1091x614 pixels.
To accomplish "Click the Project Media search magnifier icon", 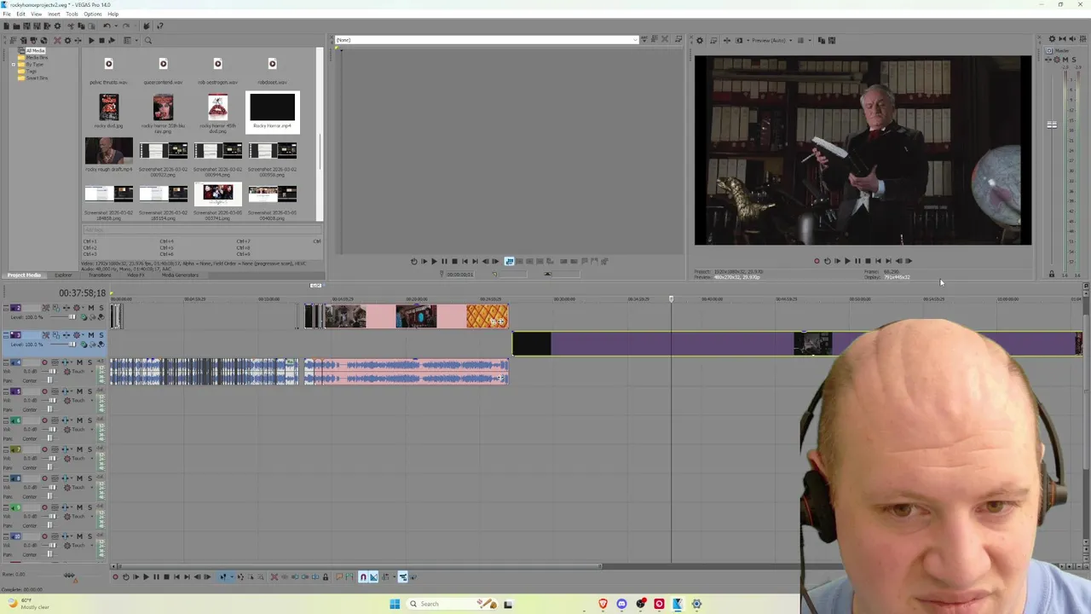I will pos(148,40).
